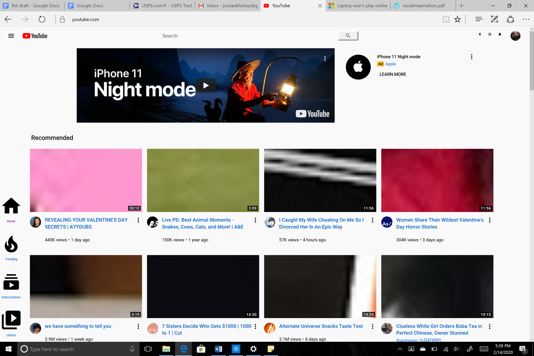Open the YouTube hamburger guide menu
The image size is (534, 356).
tap(11, 36)
